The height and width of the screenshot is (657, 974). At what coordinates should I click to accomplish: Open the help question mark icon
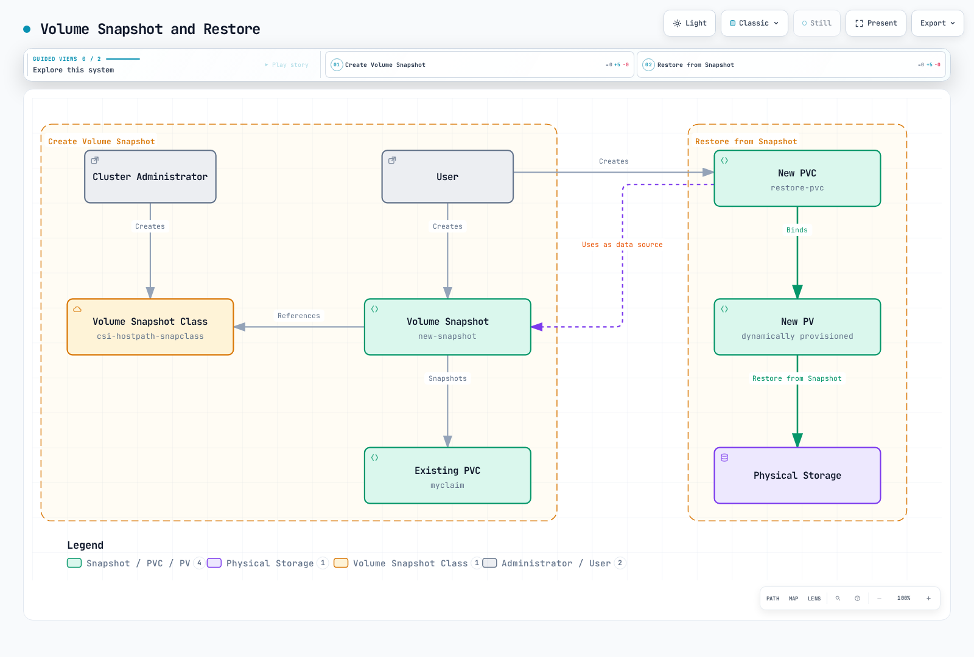tap(857, 599)
